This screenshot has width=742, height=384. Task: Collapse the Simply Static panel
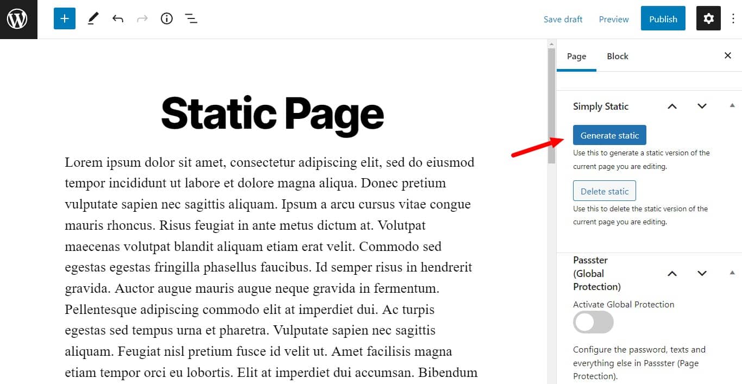[x=732, y=105]
